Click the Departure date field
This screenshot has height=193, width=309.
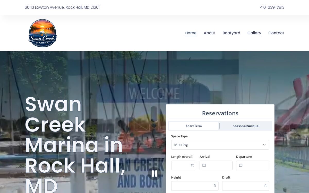pos(253,165)
